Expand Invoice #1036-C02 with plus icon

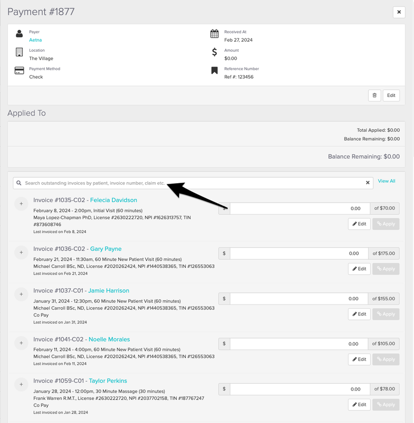[21, 252]
